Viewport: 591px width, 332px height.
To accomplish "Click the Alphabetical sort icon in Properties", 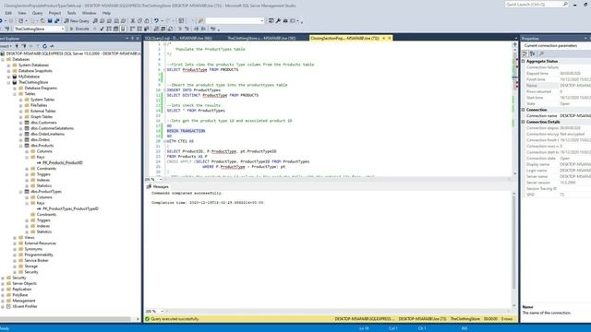I will (532, 53).
